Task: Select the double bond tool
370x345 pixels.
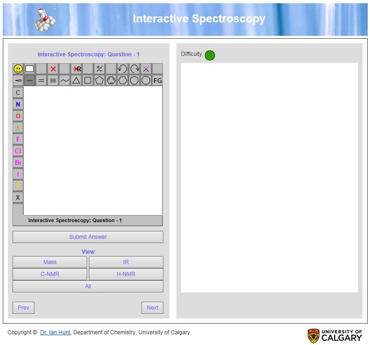Action: tap(41, 81)
